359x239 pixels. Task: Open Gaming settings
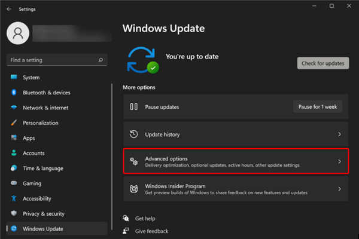coord(57,183)
